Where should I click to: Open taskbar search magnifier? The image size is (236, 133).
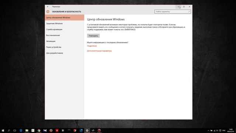coord(9,130)
